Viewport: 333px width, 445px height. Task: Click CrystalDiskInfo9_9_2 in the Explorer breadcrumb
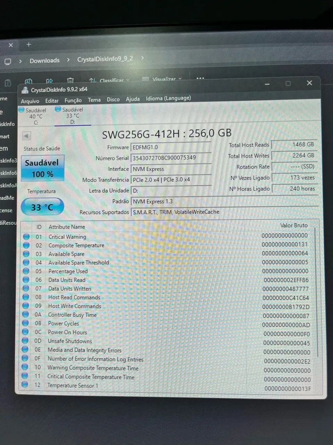pyautogui.click(x=105, y=59)
